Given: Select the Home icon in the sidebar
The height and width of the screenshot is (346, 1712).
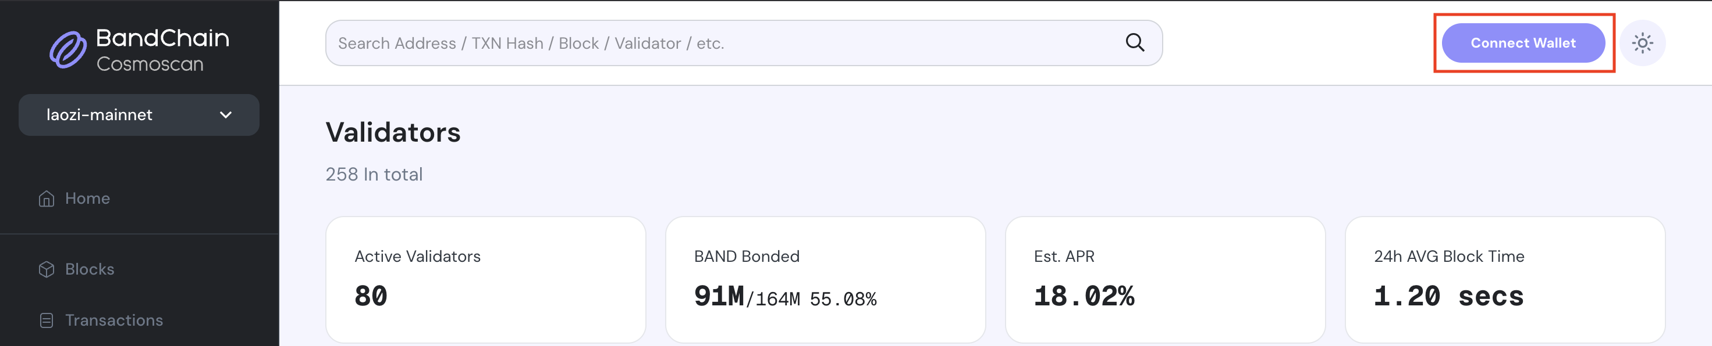Looking at the screenshot, I should click(45, 197).
